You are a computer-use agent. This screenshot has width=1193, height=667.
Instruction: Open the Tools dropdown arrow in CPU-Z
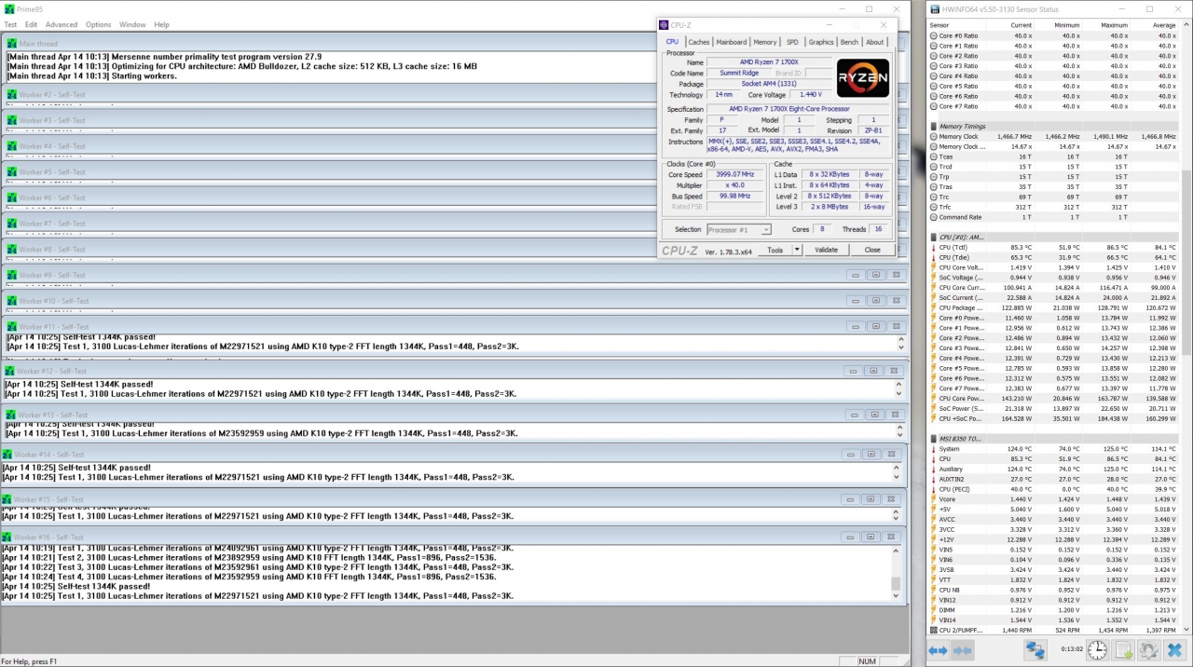[797, 250]
